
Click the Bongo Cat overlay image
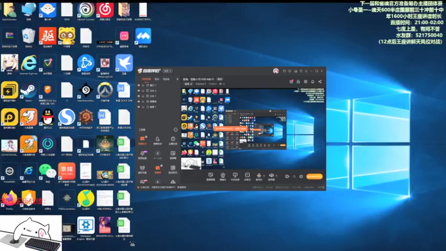pos(31,233)
